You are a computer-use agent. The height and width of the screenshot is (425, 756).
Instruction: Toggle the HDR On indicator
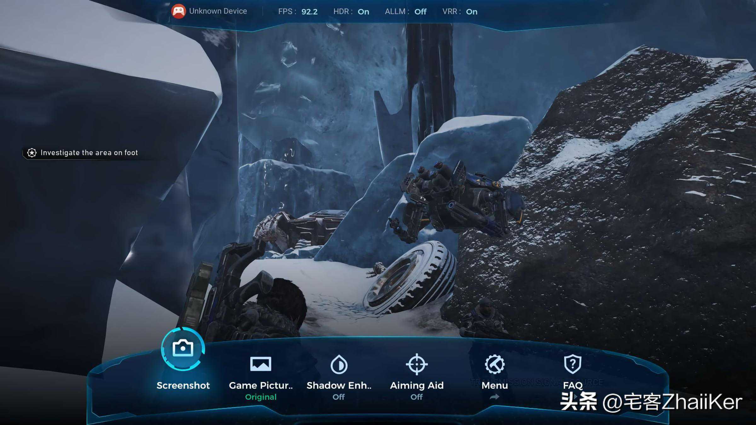363,12
